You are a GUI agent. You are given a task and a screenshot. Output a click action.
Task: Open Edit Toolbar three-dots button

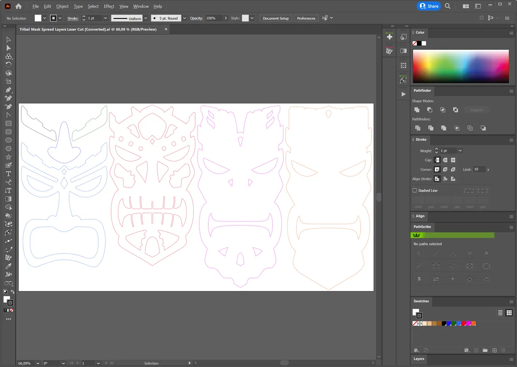click(8, 319)
